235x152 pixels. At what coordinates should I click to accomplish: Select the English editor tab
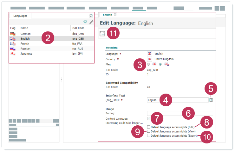(x=107, y=15)
